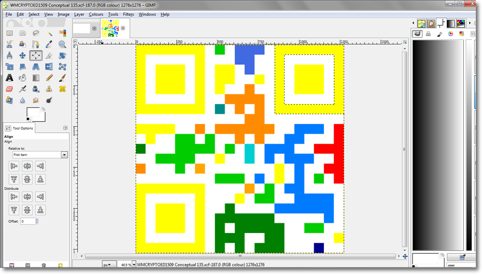Screen dimensions: 483x275
Task: Align bottom edge of target
Action: [40, 179]
